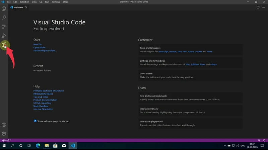Open the Run and Debug view

[4, 35]
